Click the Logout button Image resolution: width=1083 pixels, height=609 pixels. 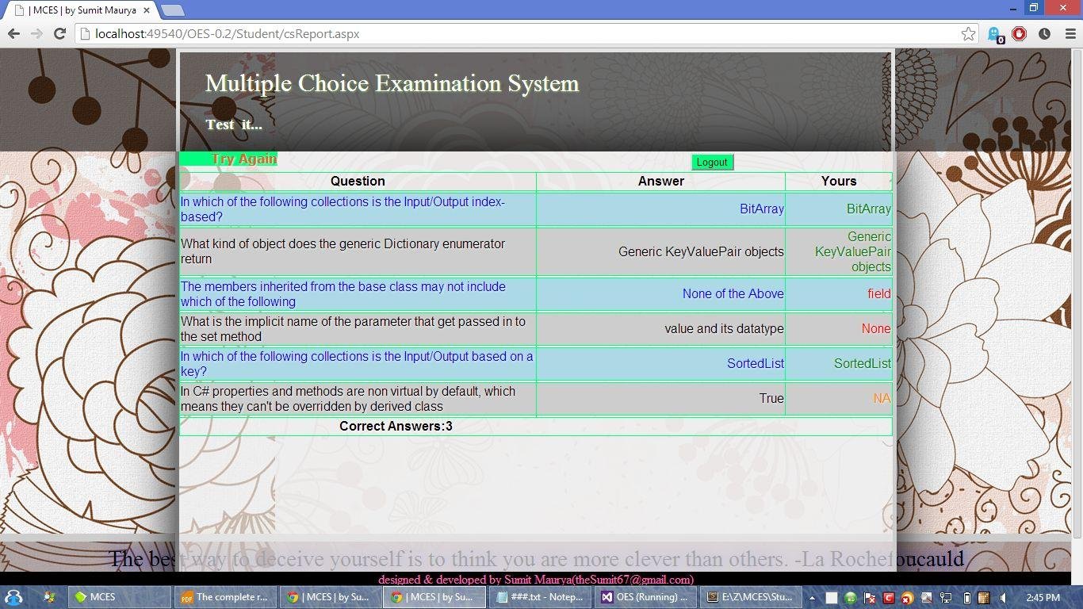[x=711, y=162]
